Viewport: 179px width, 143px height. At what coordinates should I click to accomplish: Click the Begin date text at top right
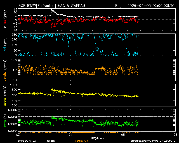(x=145, y=5)
